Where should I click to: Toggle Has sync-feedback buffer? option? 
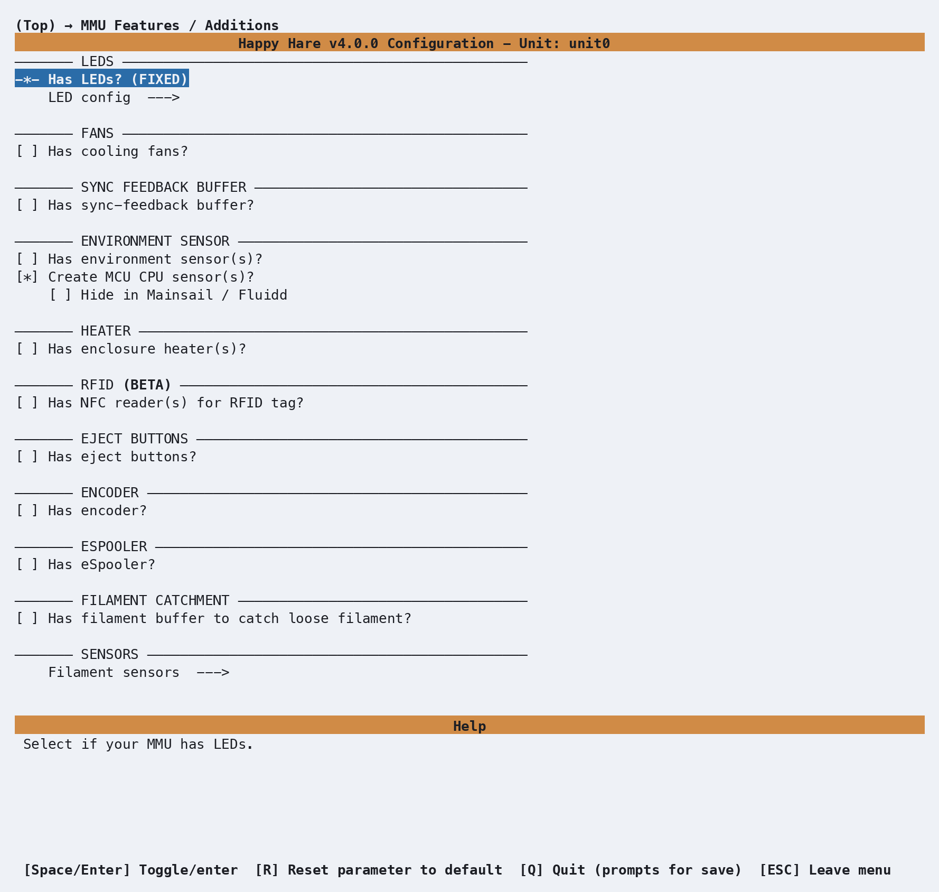pyautogui.click(x=135, y=205)
